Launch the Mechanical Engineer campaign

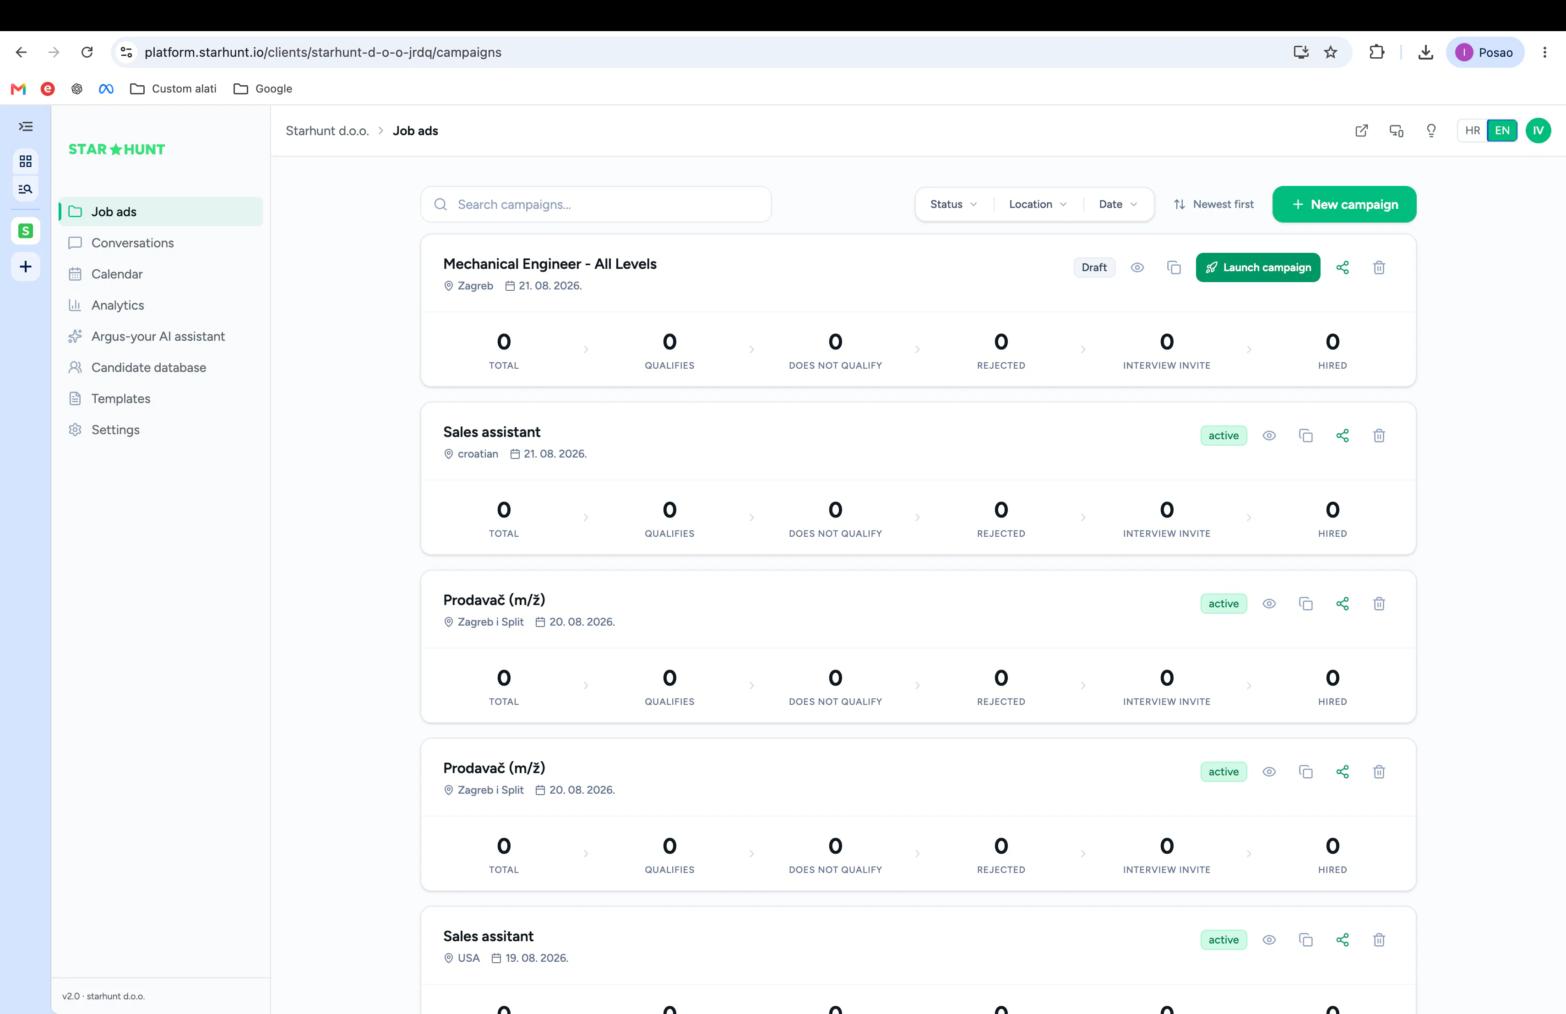pyautogui.click(x=1257, y=268)
